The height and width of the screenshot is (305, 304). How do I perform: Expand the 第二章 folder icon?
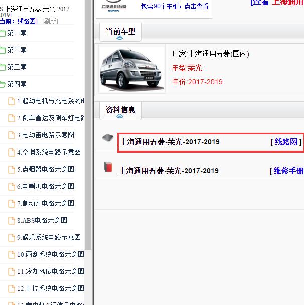point(3,50)
